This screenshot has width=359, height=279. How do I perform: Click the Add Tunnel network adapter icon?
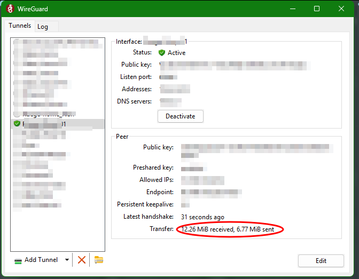(x=18, y=260)
